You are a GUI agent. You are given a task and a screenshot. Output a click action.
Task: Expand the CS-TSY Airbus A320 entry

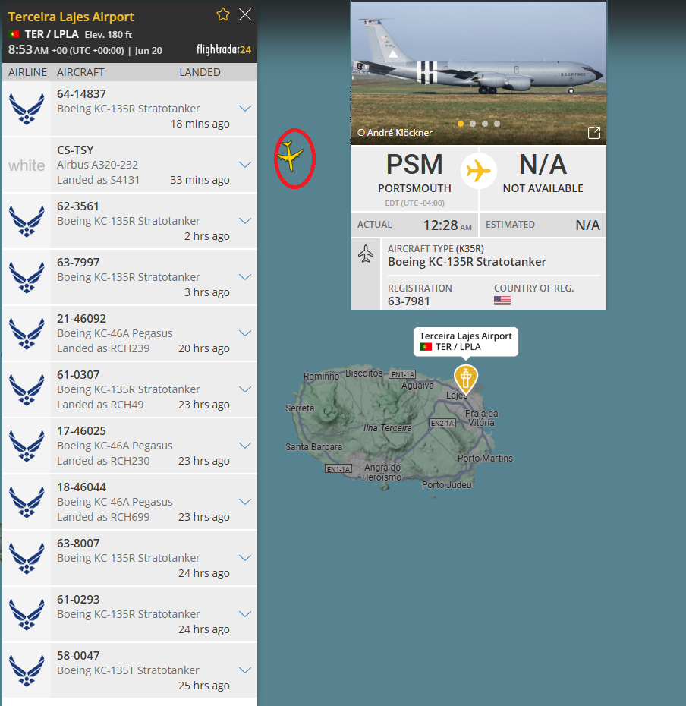[x=245, y=165]
